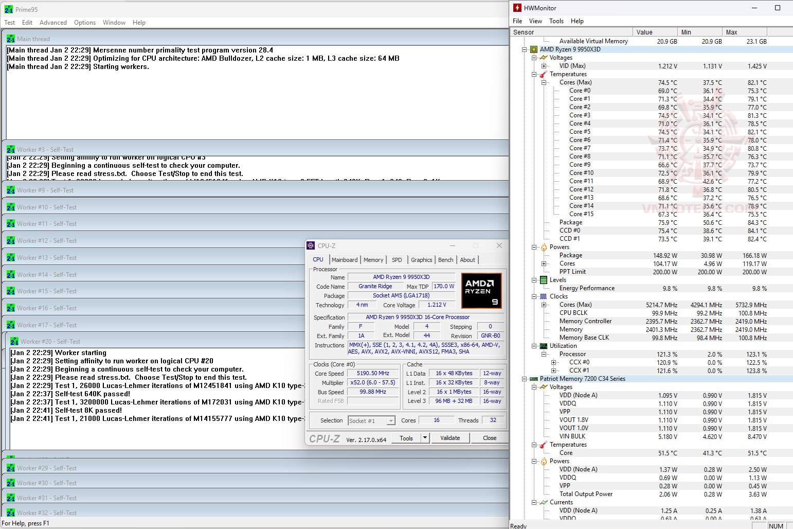793x529 pixels.
Task: Click the CPU chip icon beside AMD Ryzen 9 9950X3D
Action: (534, 49)
